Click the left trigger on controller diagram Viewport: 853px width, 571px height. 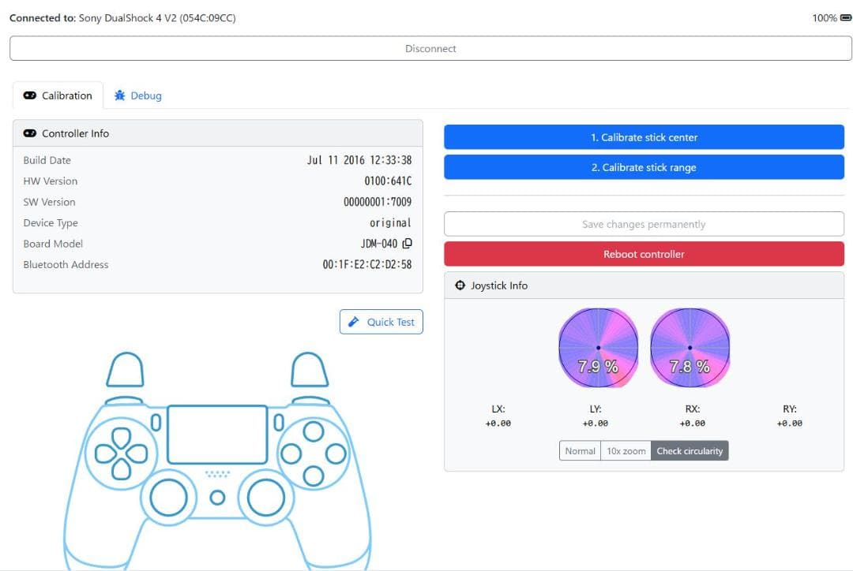coord(125,370)
